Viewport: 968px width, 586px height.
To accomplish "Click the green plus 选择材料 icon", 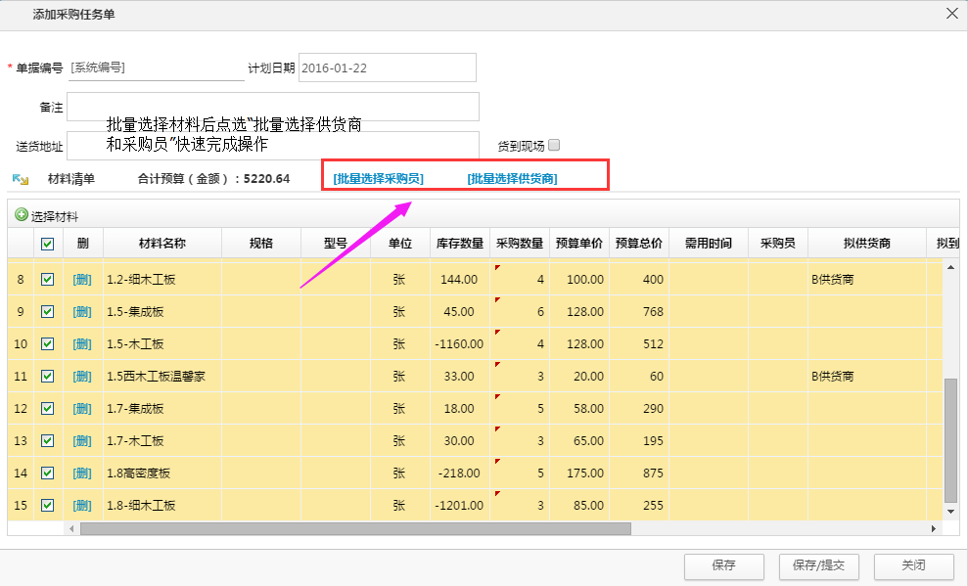I will (x=22, y=215).
